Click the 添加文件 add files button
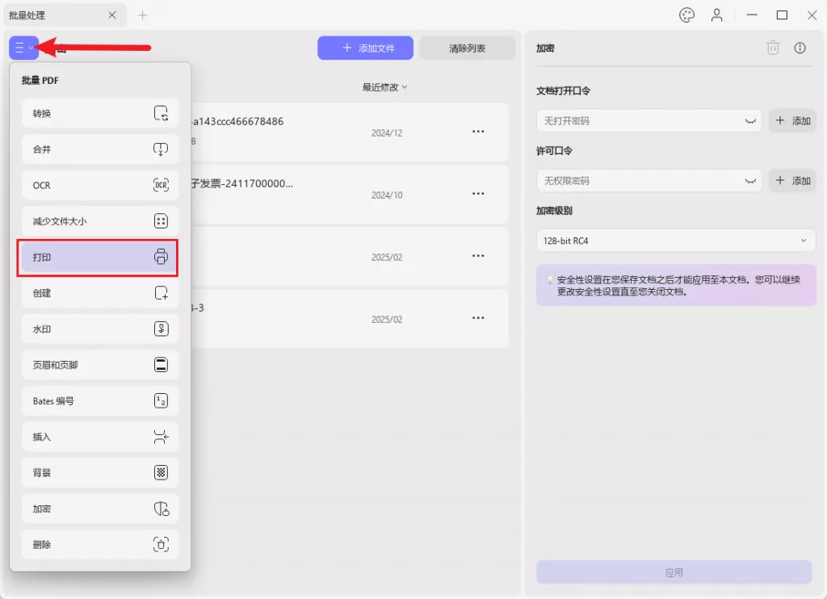Screen dimensions: 827x599 [x=365, y=48]
